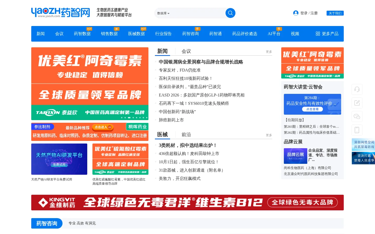Open 北京康众时代医药科技集团有限公司 link
The image size is (375, 234).
[311, 174]
